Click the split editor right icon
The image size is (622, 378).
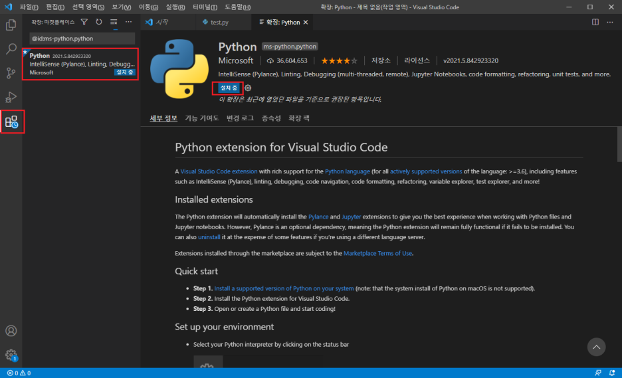(595, 22)
